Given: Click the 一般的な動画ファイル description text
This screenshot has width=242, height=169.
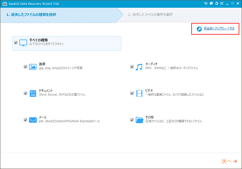Looking at the screenshot, I should pyautogui.click(x=175, y=95).
